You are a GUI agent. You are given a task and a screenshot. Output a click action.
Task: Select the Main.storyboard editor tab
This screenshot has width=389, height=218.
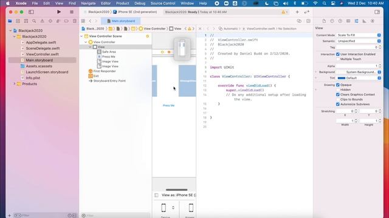[121, 21]
